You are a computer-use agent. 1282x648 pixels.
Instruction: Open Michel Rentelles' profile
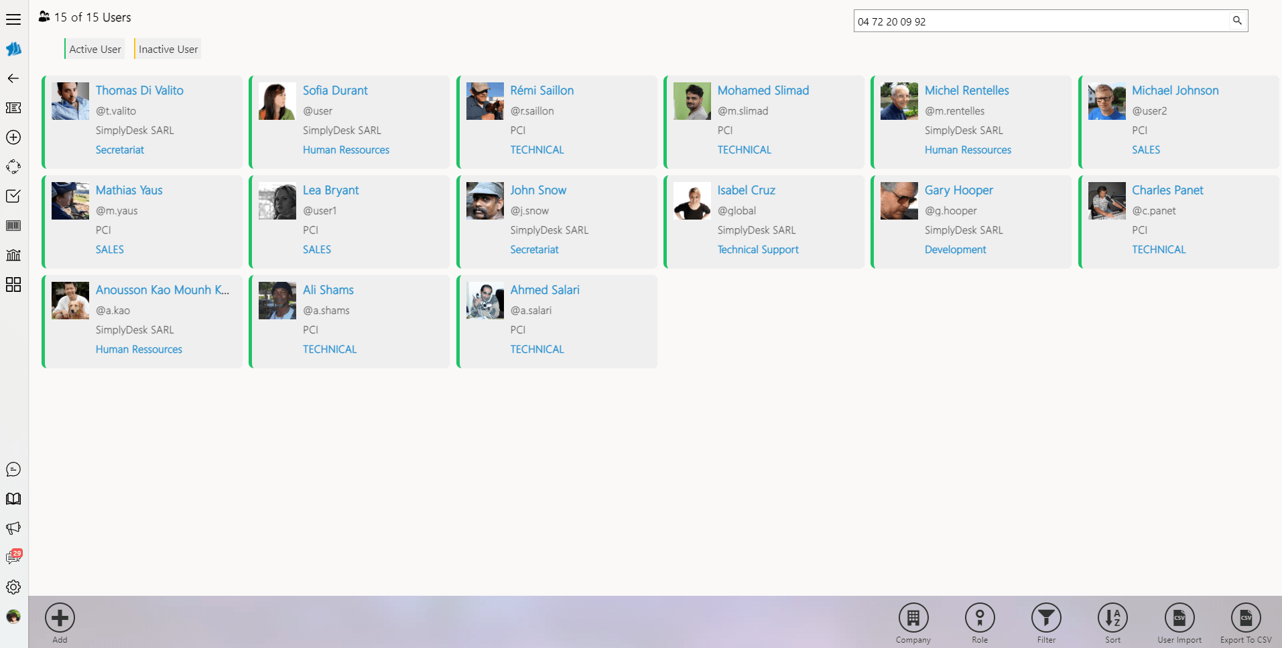[x=967, y=90]
